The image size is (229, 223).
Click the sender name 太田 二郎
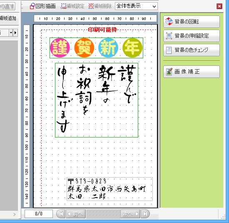pos(87,196)
